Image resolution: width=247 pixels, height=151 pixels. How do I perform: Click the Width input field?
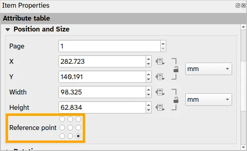click(x=102, y=92)
